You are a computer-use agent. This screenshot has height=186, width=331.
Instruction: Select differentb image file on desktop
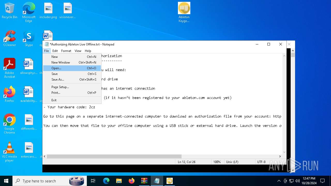(x=29, y=122)
